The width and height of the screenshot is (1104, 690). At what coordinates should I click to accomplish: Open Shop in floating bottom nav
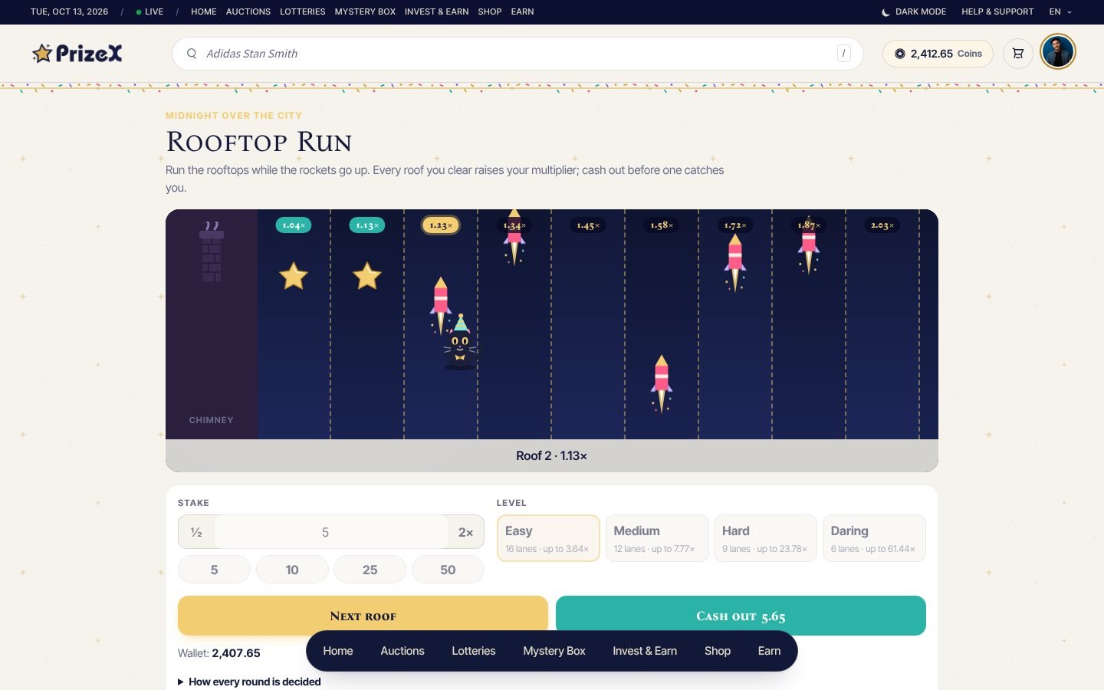point(718,651)
